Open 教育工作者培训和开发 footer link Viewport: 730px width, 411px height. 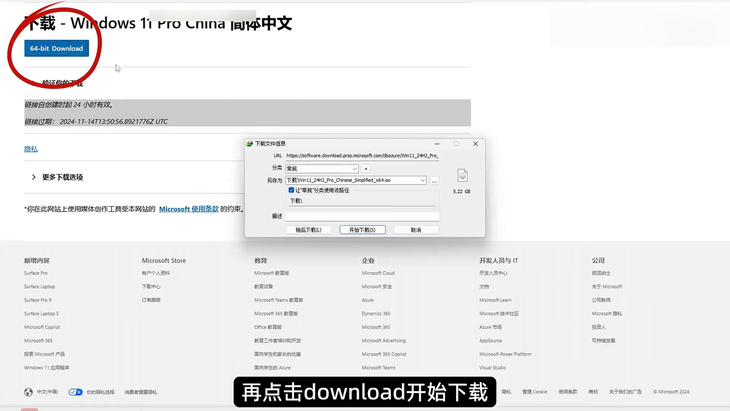(x=278, y=340)
